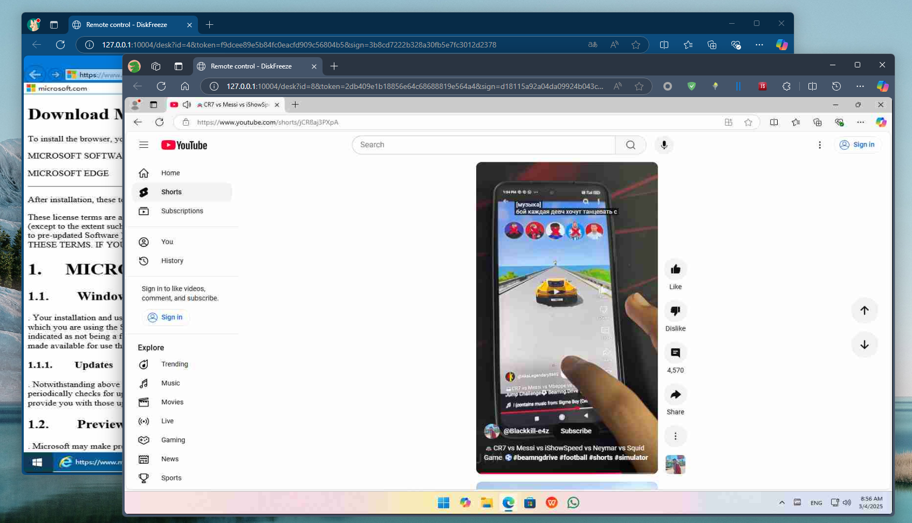Image resolution: width=912 pixels, height=523 pixels.
Task: Select the Remote control tab in back Edge window
Action: (x=133, y=25)
